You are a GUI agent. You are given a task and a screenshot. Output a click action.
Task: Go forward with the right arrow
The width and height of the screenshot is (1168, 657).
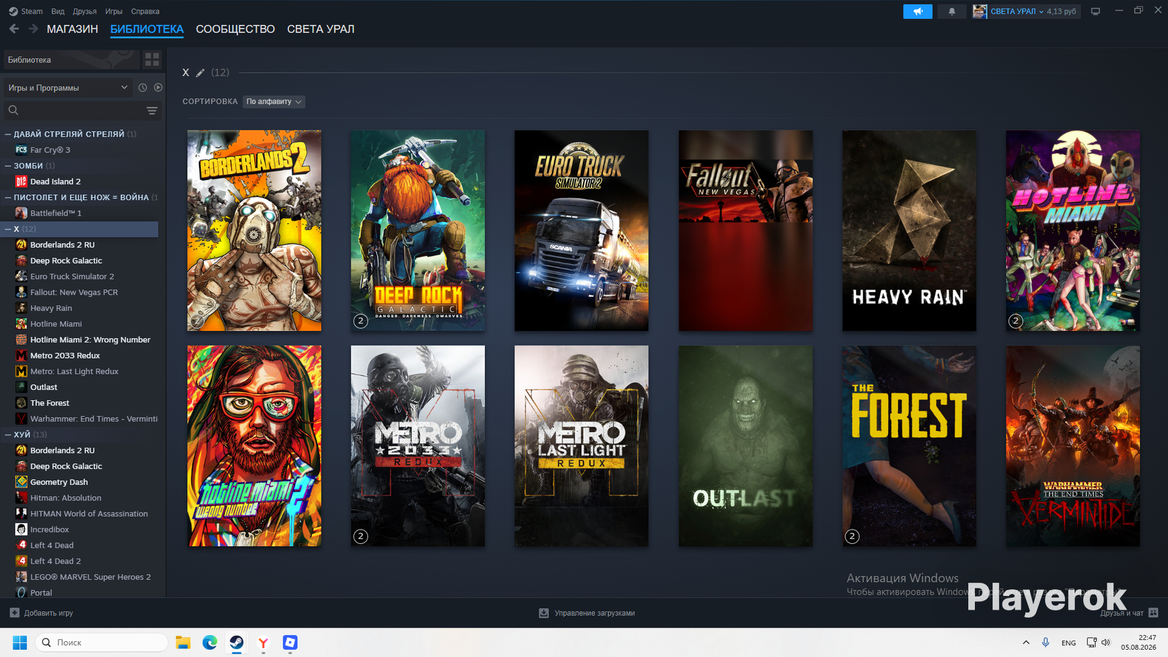pyautogui.click(x=33, y=29)
